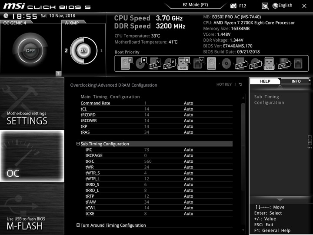Select the UEFI USB CD/DVD boot icon
The width and height of the screenshot is (313, 235).
(x=169, y=64)
